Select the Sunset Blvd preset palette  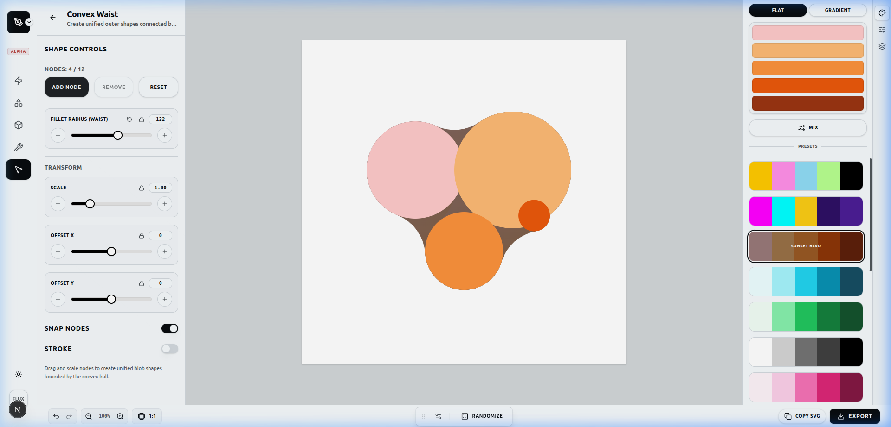pyautogui.click(x=806, y=246)
